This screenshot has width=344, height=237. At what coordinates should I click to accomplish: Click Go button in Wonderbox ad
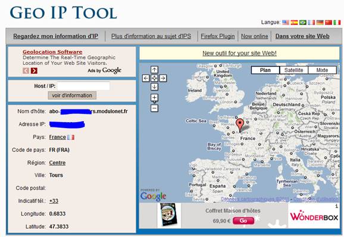pos(243,220)
